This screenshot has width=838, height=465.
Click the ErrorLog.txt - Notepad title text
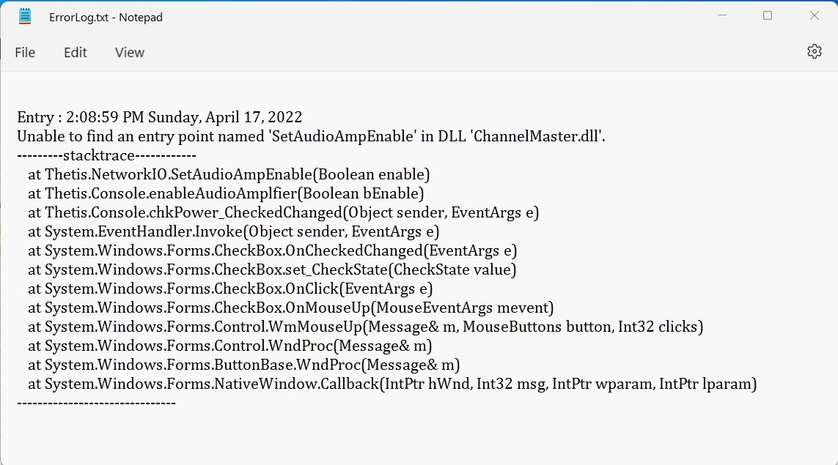coord(106,17)
